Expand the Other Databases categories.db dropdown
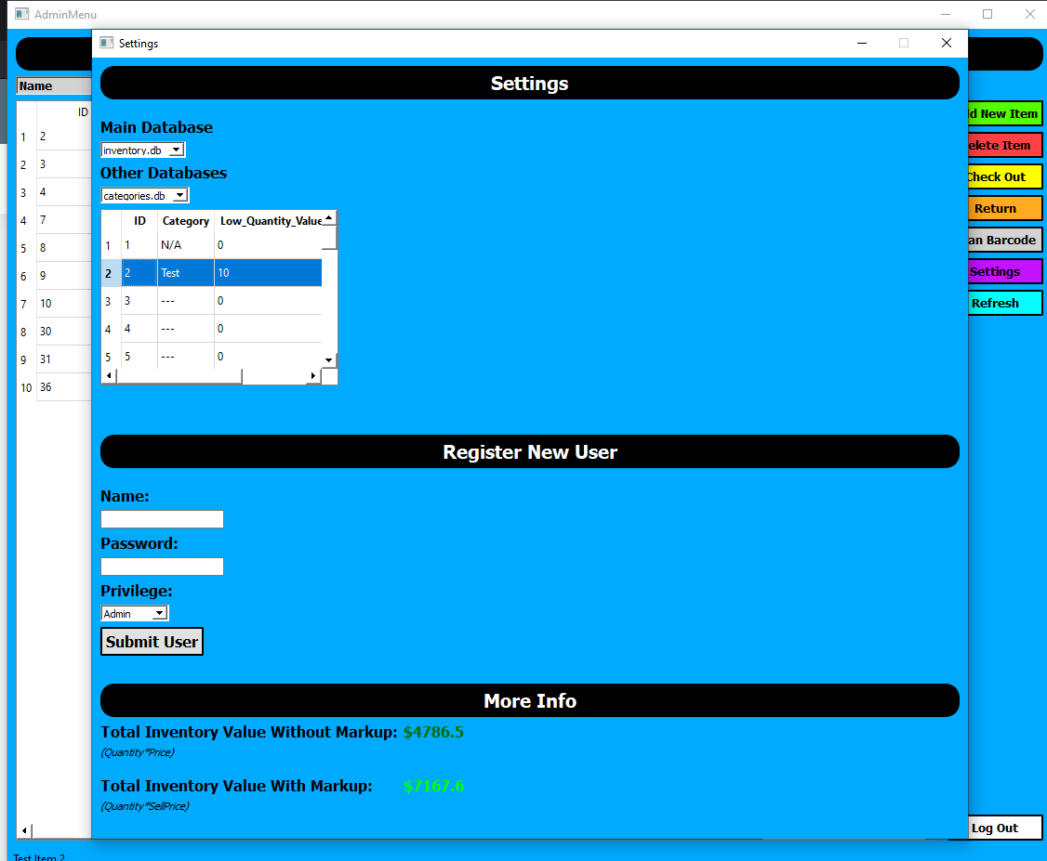The height and width of the screenshot is (861, 1047). [x=145, y=195]
